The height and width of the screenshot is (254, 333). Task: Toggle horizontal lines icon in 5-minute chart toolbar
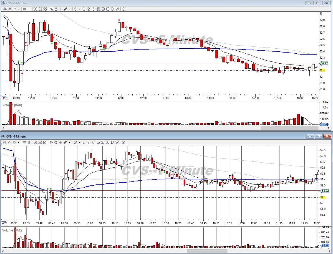pyautogui.click(x=24, y=9)
